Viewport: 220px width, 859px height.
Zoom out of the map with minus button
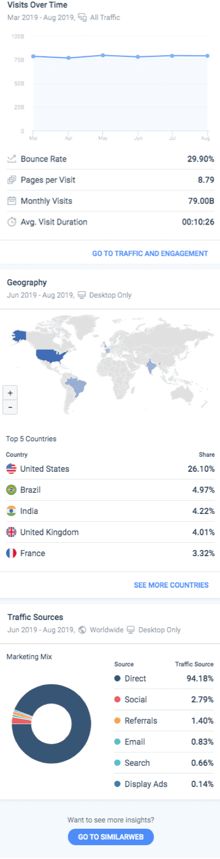click(10, 407)
